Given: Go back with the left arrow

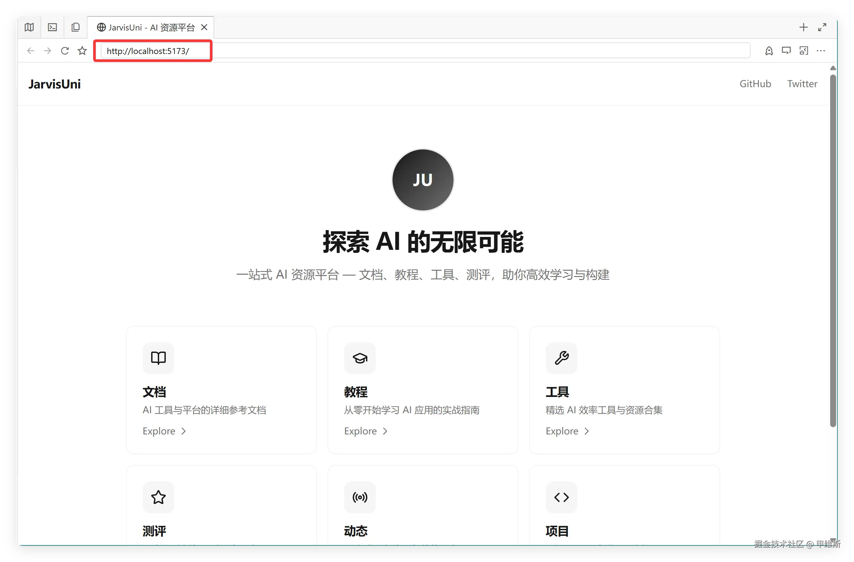Looking at the screenshot, I should 30,51.
